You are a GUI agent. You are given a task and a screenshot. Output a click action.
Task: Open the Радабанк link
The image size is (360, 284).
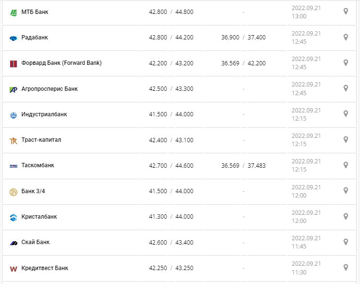coord(35,37)
